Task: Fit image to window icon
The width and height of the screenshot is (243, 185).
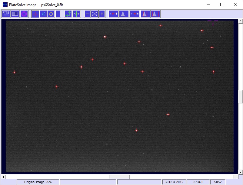Action: 95,14
